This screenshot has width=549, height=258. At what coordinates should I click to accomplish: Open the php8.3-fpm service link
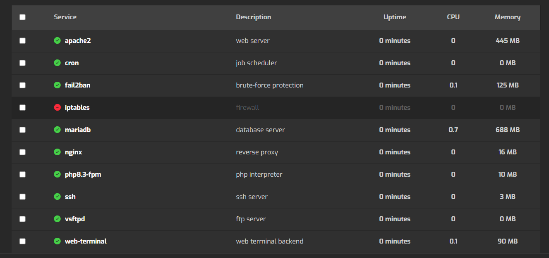pos(83,175)
